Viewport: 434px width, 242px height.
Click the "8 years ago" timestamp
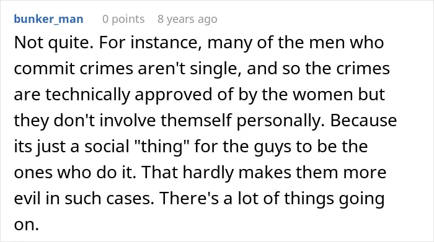pyautogui.click(x=187, y=19)
